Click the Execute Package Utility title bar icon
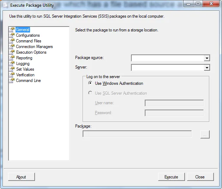222x189 pixels. pyautogui.click(x=6, y=5)
